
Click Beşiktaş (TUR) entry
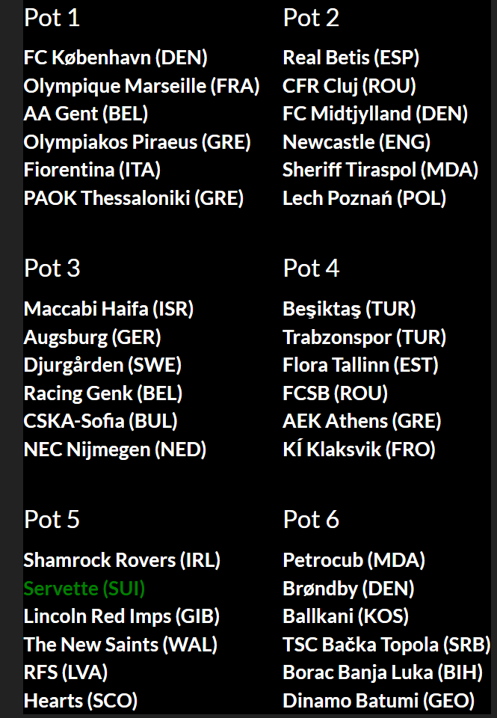349,309
